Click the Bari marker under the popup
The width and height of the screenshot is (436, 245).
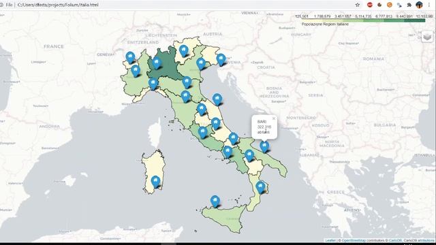coord(264,146)
